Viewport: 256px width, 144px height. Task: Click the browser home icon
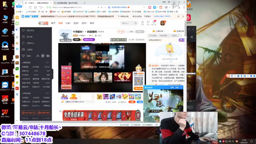[x=36, y=7]
